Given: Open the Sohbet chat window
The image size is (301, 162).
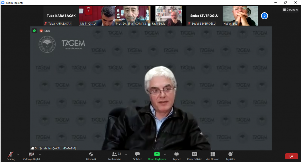Looking at the screenshot, I should (x=137, y=154).
